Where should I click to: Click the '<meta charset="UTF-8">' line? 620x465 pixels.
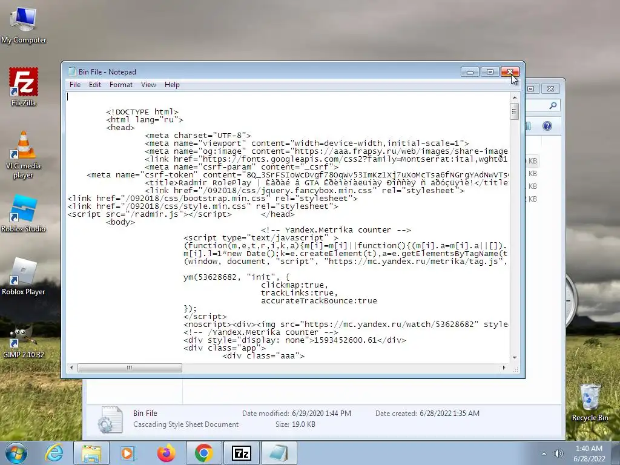pos(198,136)
